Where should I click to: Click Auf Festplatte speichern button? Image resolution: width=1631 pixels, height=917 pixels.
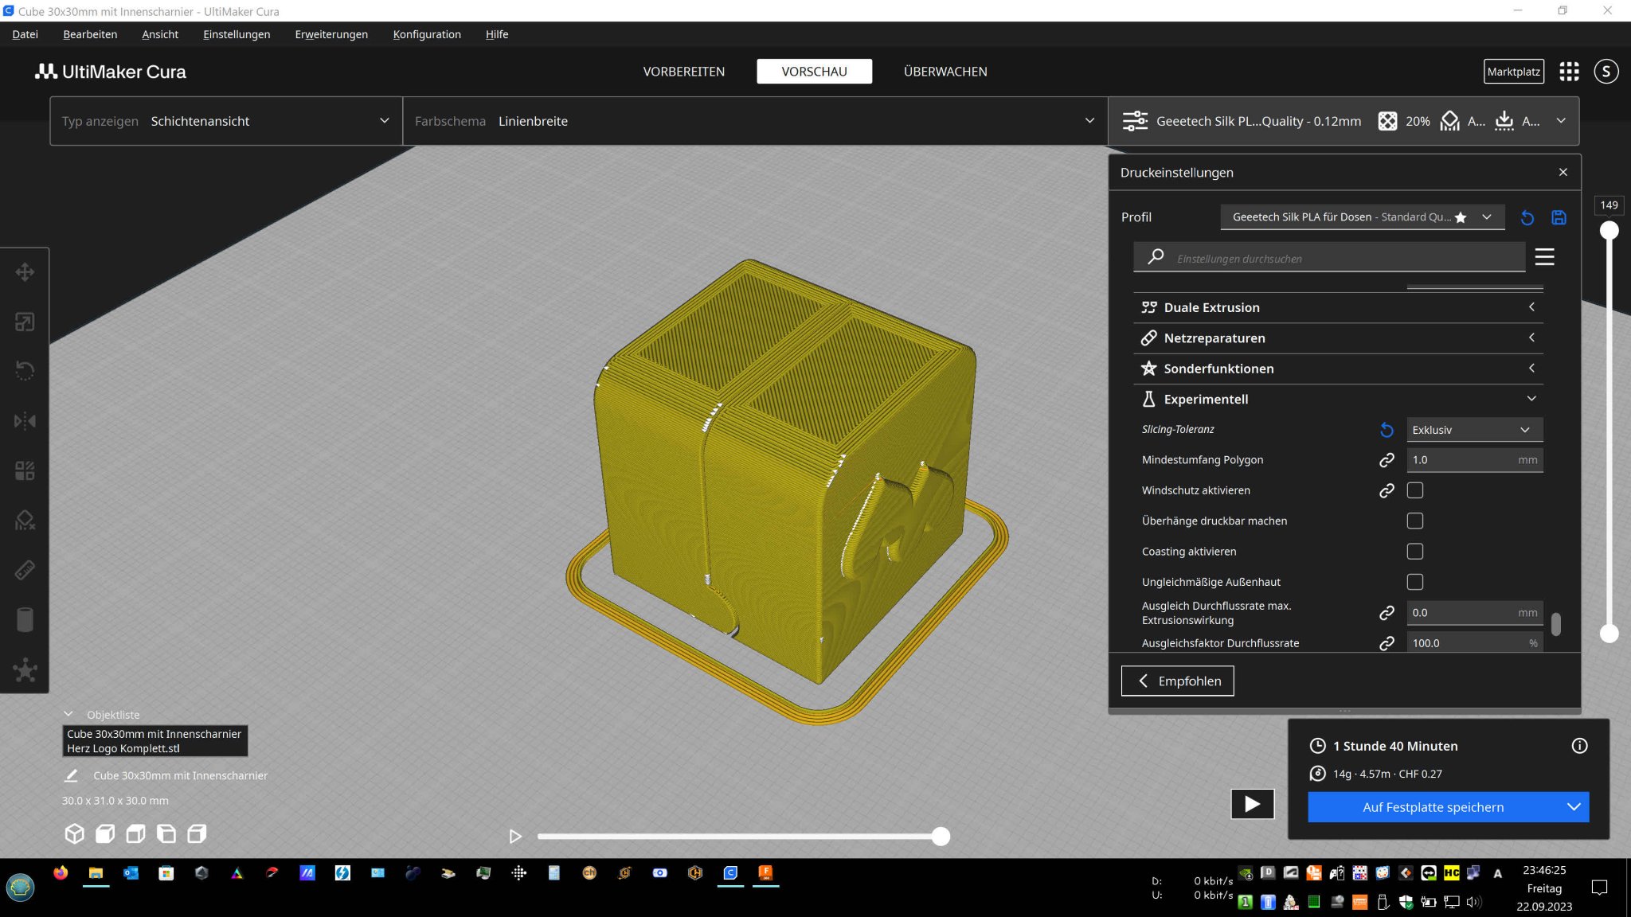(x=1433, y=806)
